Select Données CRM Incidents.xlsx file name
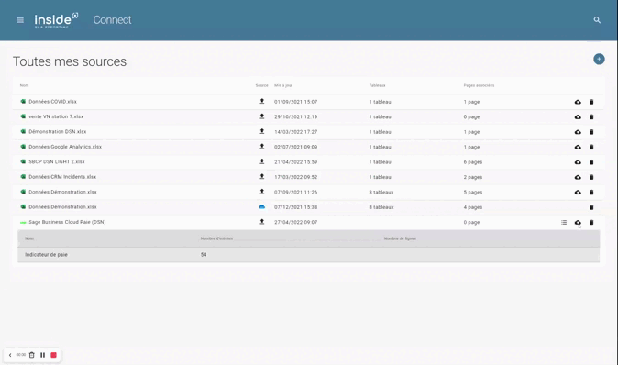This screenshot has width=618, height=365. (x=62, y=177)
